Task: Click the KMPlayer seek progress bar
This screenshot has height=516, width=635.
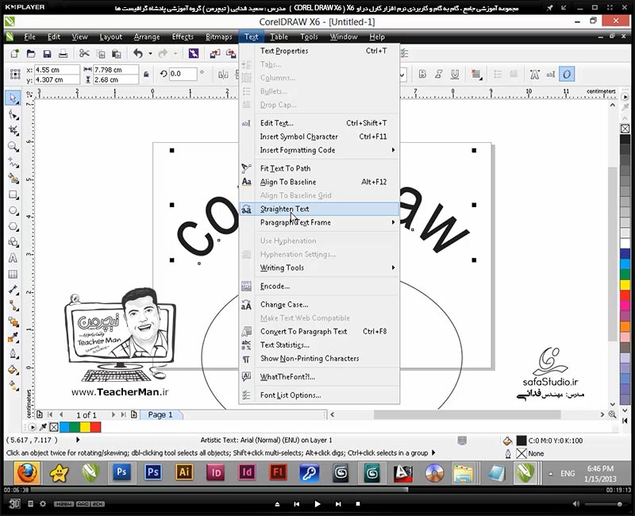Action: click(x=317, y=490)
